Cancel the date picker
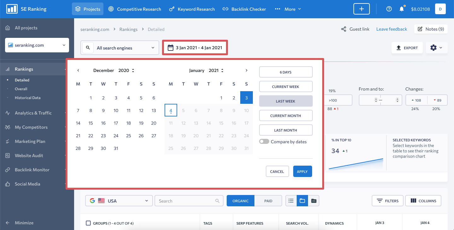 tap(277, 171)
